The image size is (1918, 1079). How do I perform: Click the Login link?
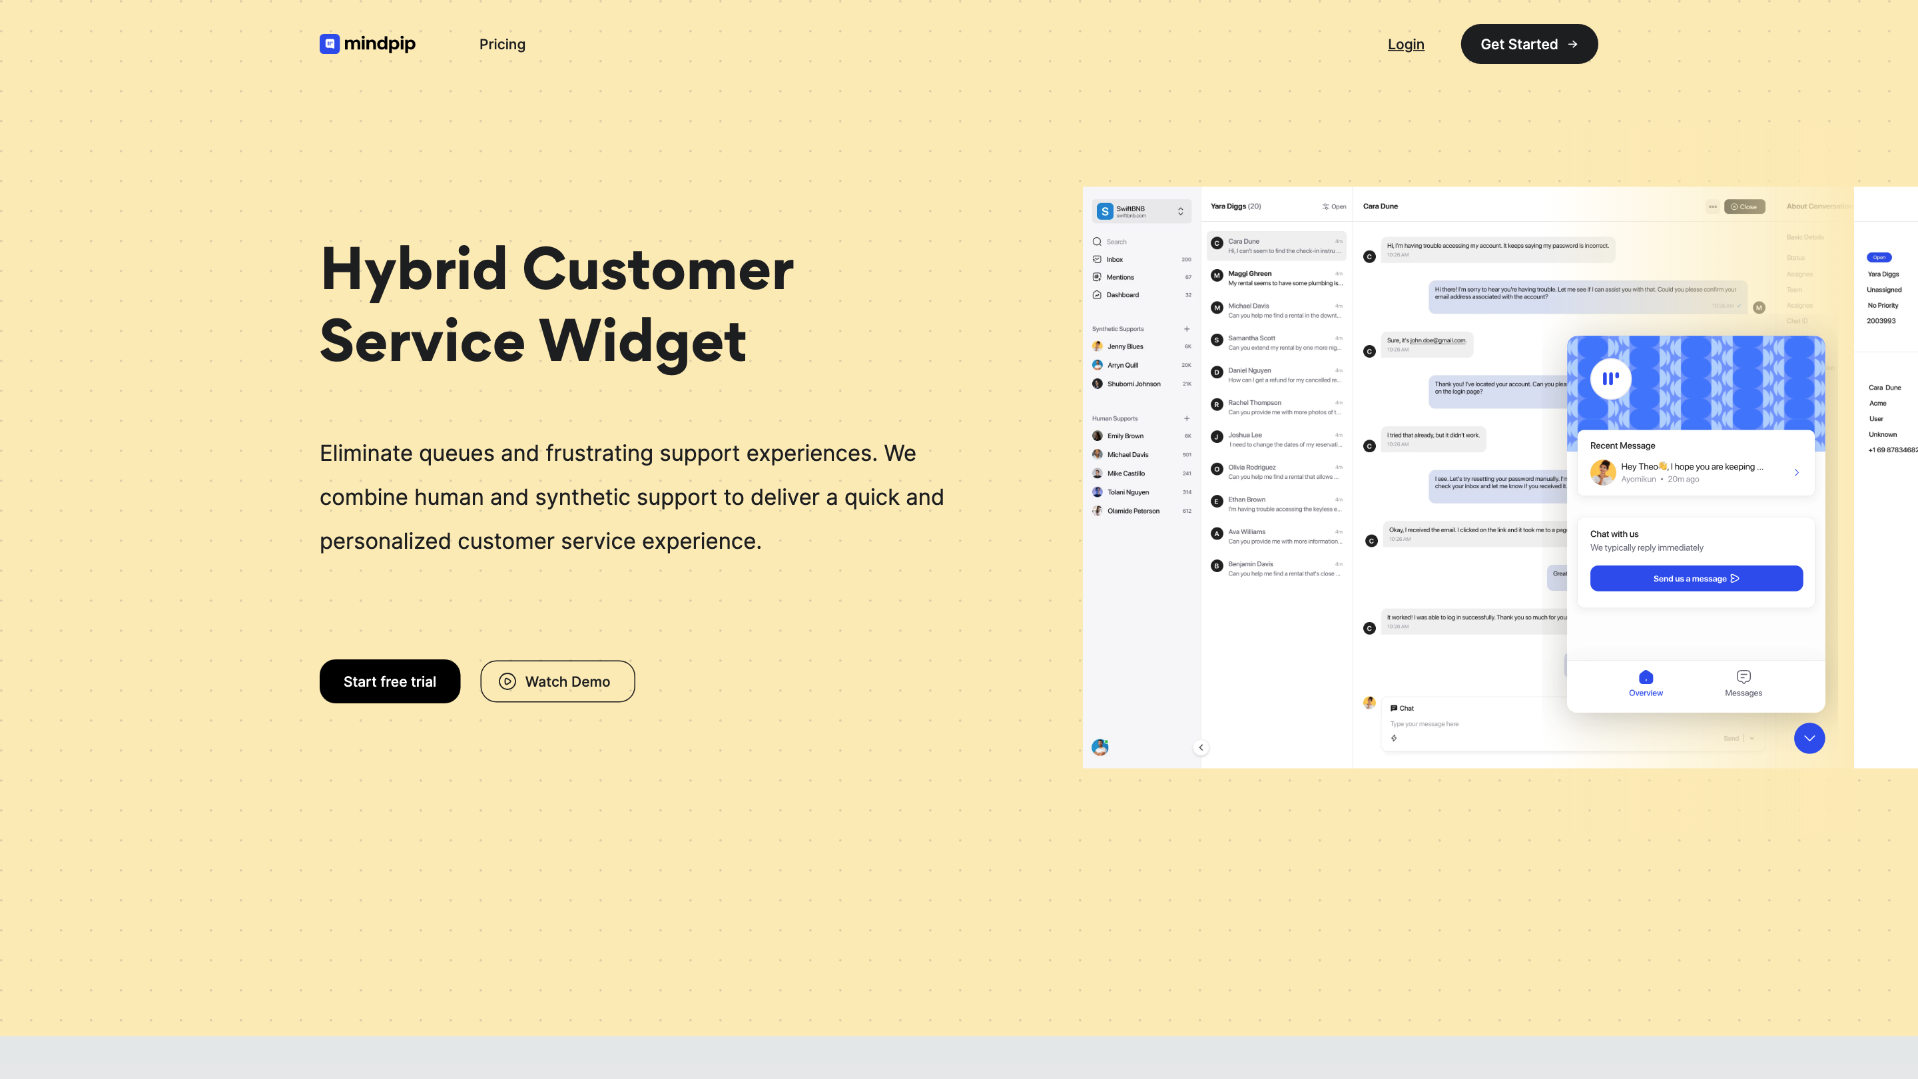tap(1406, 44)
